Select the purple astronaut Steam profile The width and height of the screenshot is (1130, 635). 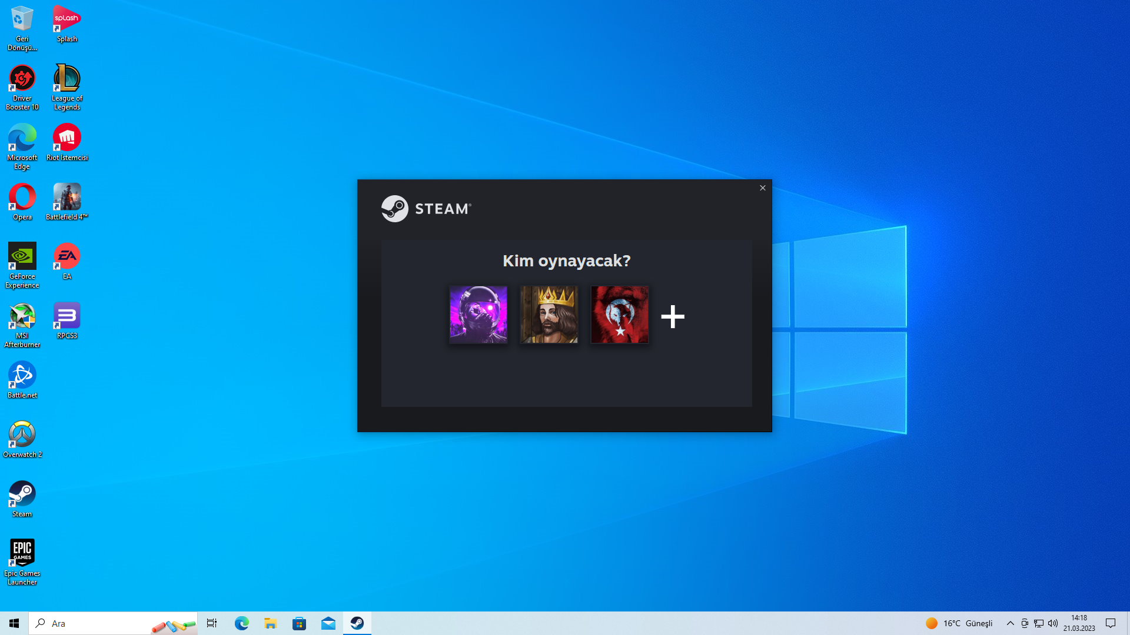coord(478,315)
